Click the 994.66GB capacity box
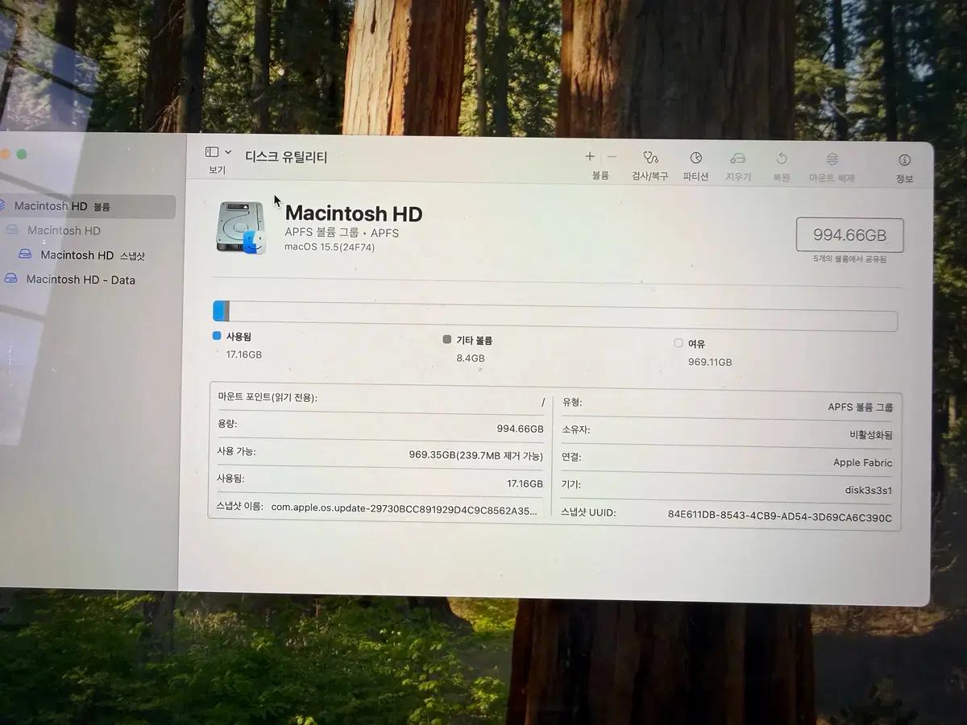Screen dimensions: 967x725 click(x=849, y=235)
